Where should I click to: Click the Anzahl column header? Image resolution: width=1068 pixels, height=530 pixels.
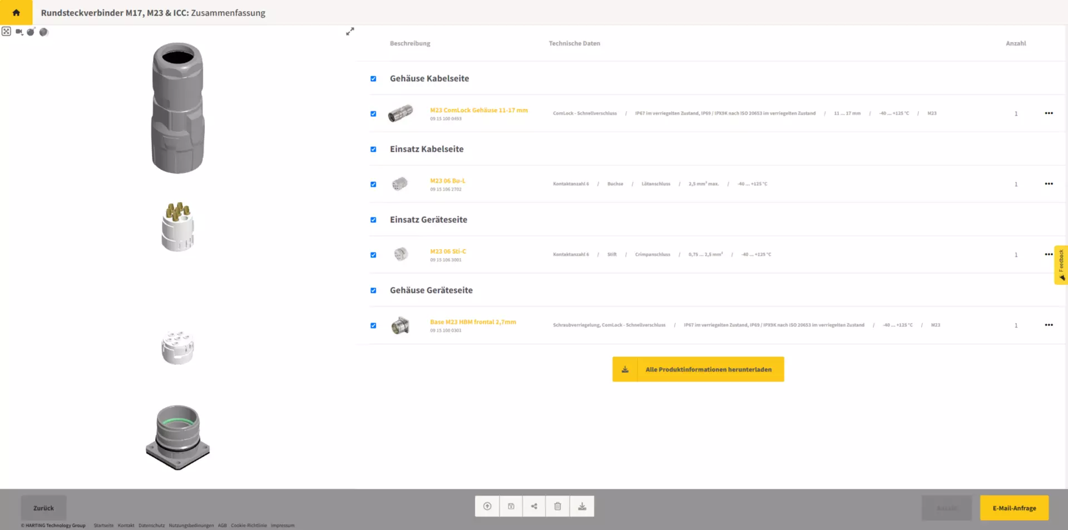pyautogui.click(x=1016, y=43)
